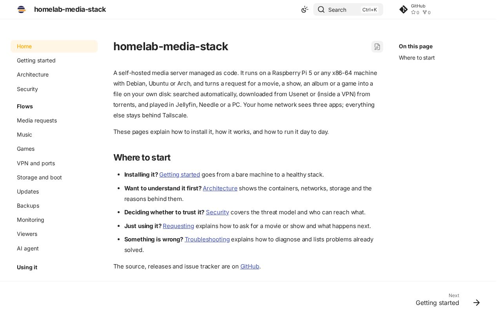
Task: Follow the Security link in the list
Action: (x=217, y=212)
